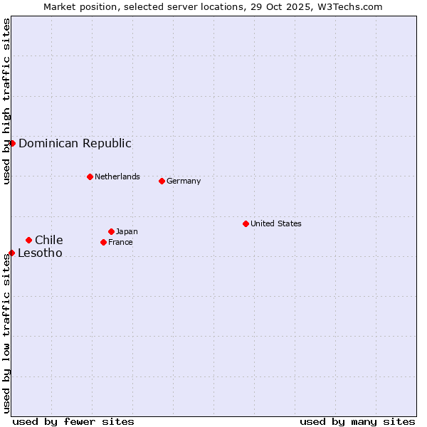The height and width of the screenshot is (427, 427).
Task: Click the 'Dominican Republic' text label
Action: (x=75, y=143)
